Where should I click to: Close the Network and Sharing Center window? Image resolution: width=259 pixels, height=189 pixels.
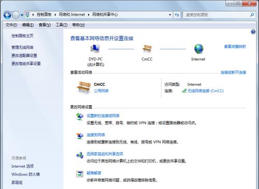tap(250, 4)
